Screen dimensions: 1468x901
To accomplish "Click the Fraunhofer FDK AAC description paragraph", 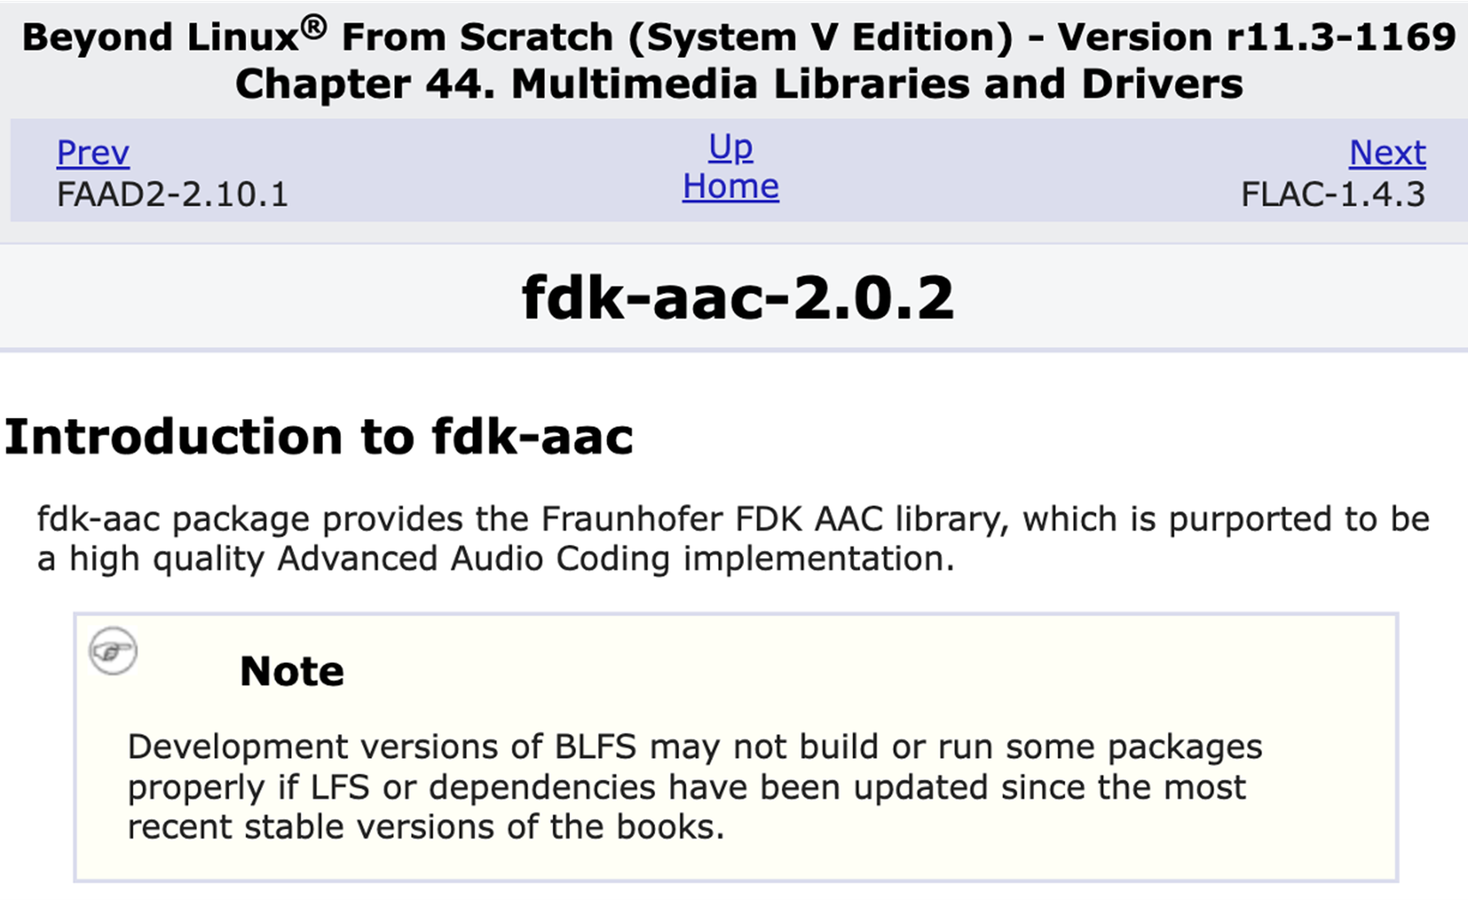I will (733, 539).
